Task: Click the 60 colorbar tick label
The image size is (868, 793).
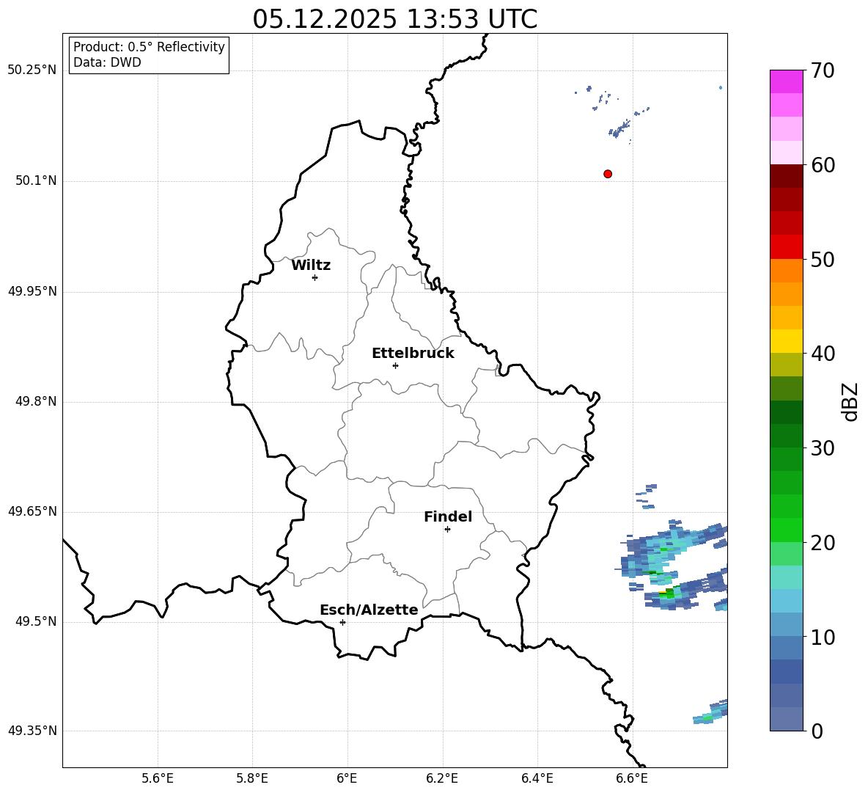Action: 823,165
